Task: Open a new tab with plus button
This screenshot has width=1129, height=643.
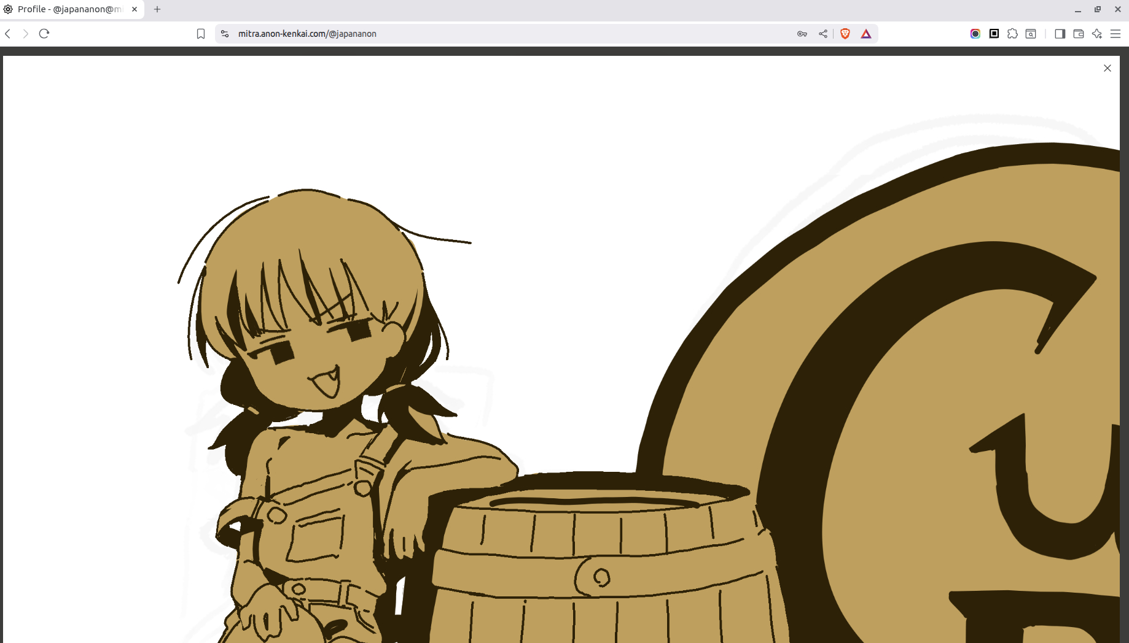Action: (157, 9)
